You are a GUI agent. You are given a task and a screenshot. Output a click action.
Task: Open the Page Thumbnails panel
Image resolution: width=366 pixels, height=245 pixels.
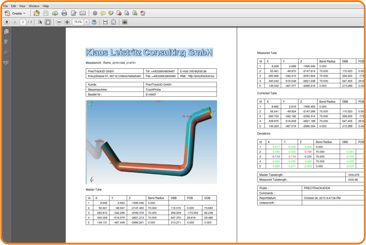(6, 32)
